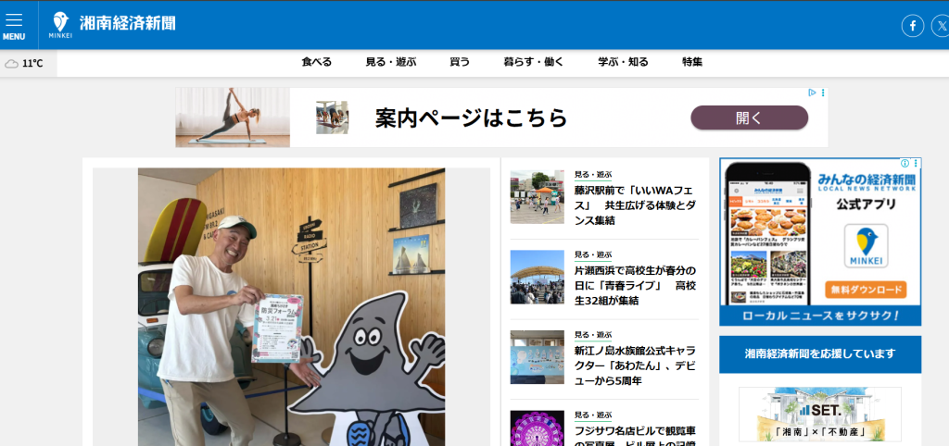Open the 片瀬西浜 高校生 青春ライブ headline
This screenshot has width=949, height=446.
(633, 285)
